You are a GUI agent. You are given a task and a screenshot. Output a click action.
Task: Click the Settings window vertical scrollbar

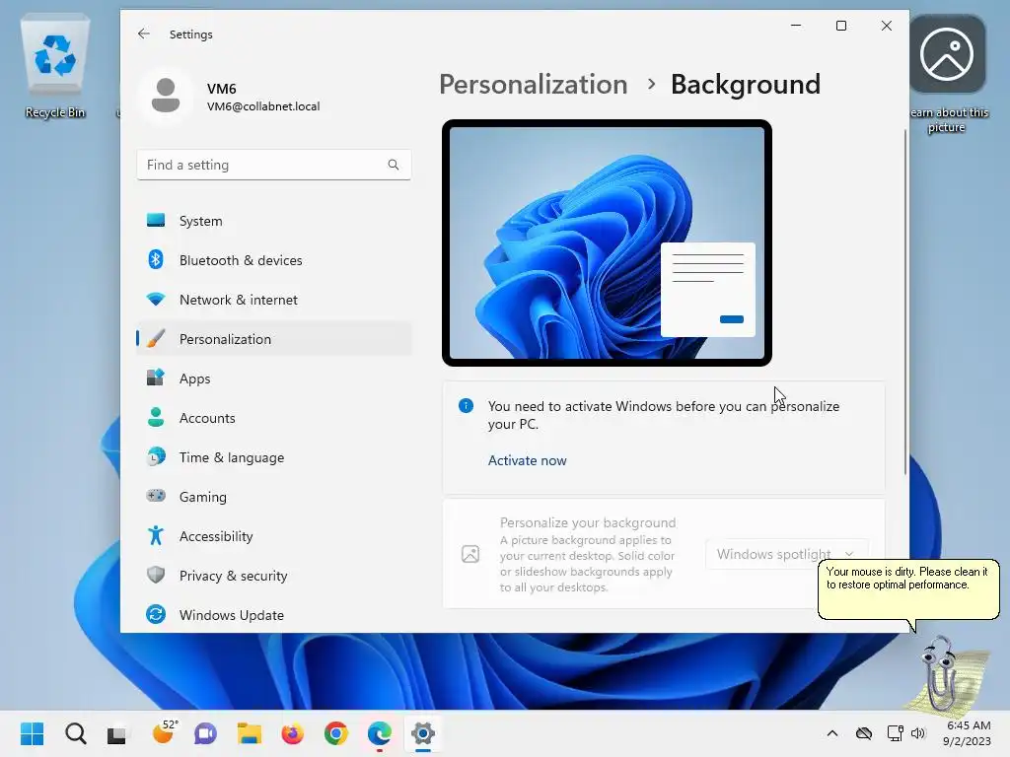pos(905,303)
